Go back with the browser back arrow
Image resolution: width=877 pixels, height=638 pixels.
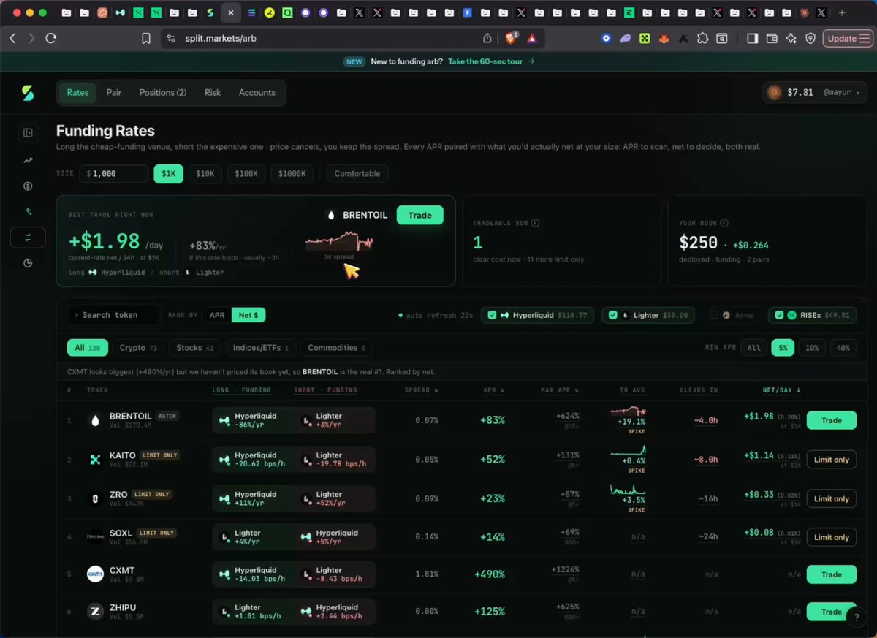(13, 38)
